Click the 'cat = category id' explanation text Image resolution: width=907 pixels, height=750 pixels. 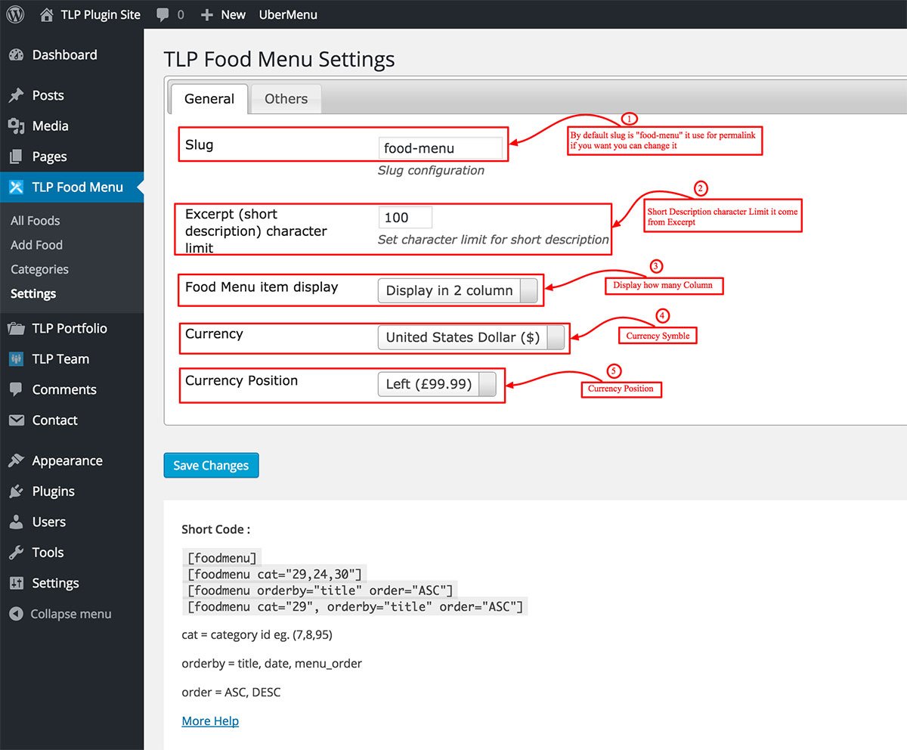click(x=257, y=635)
